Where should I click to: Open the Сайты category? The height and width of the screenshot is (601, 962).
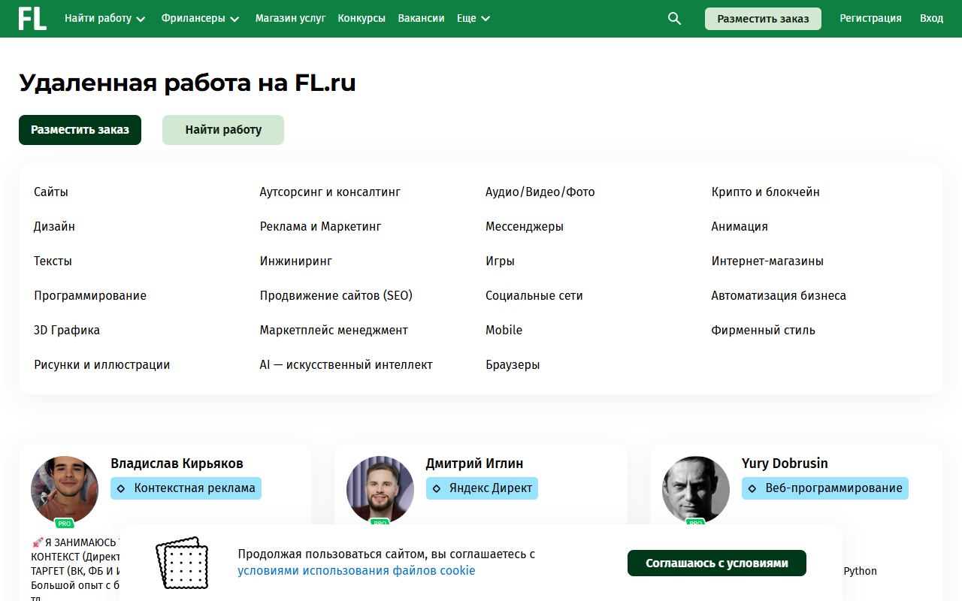51,192
